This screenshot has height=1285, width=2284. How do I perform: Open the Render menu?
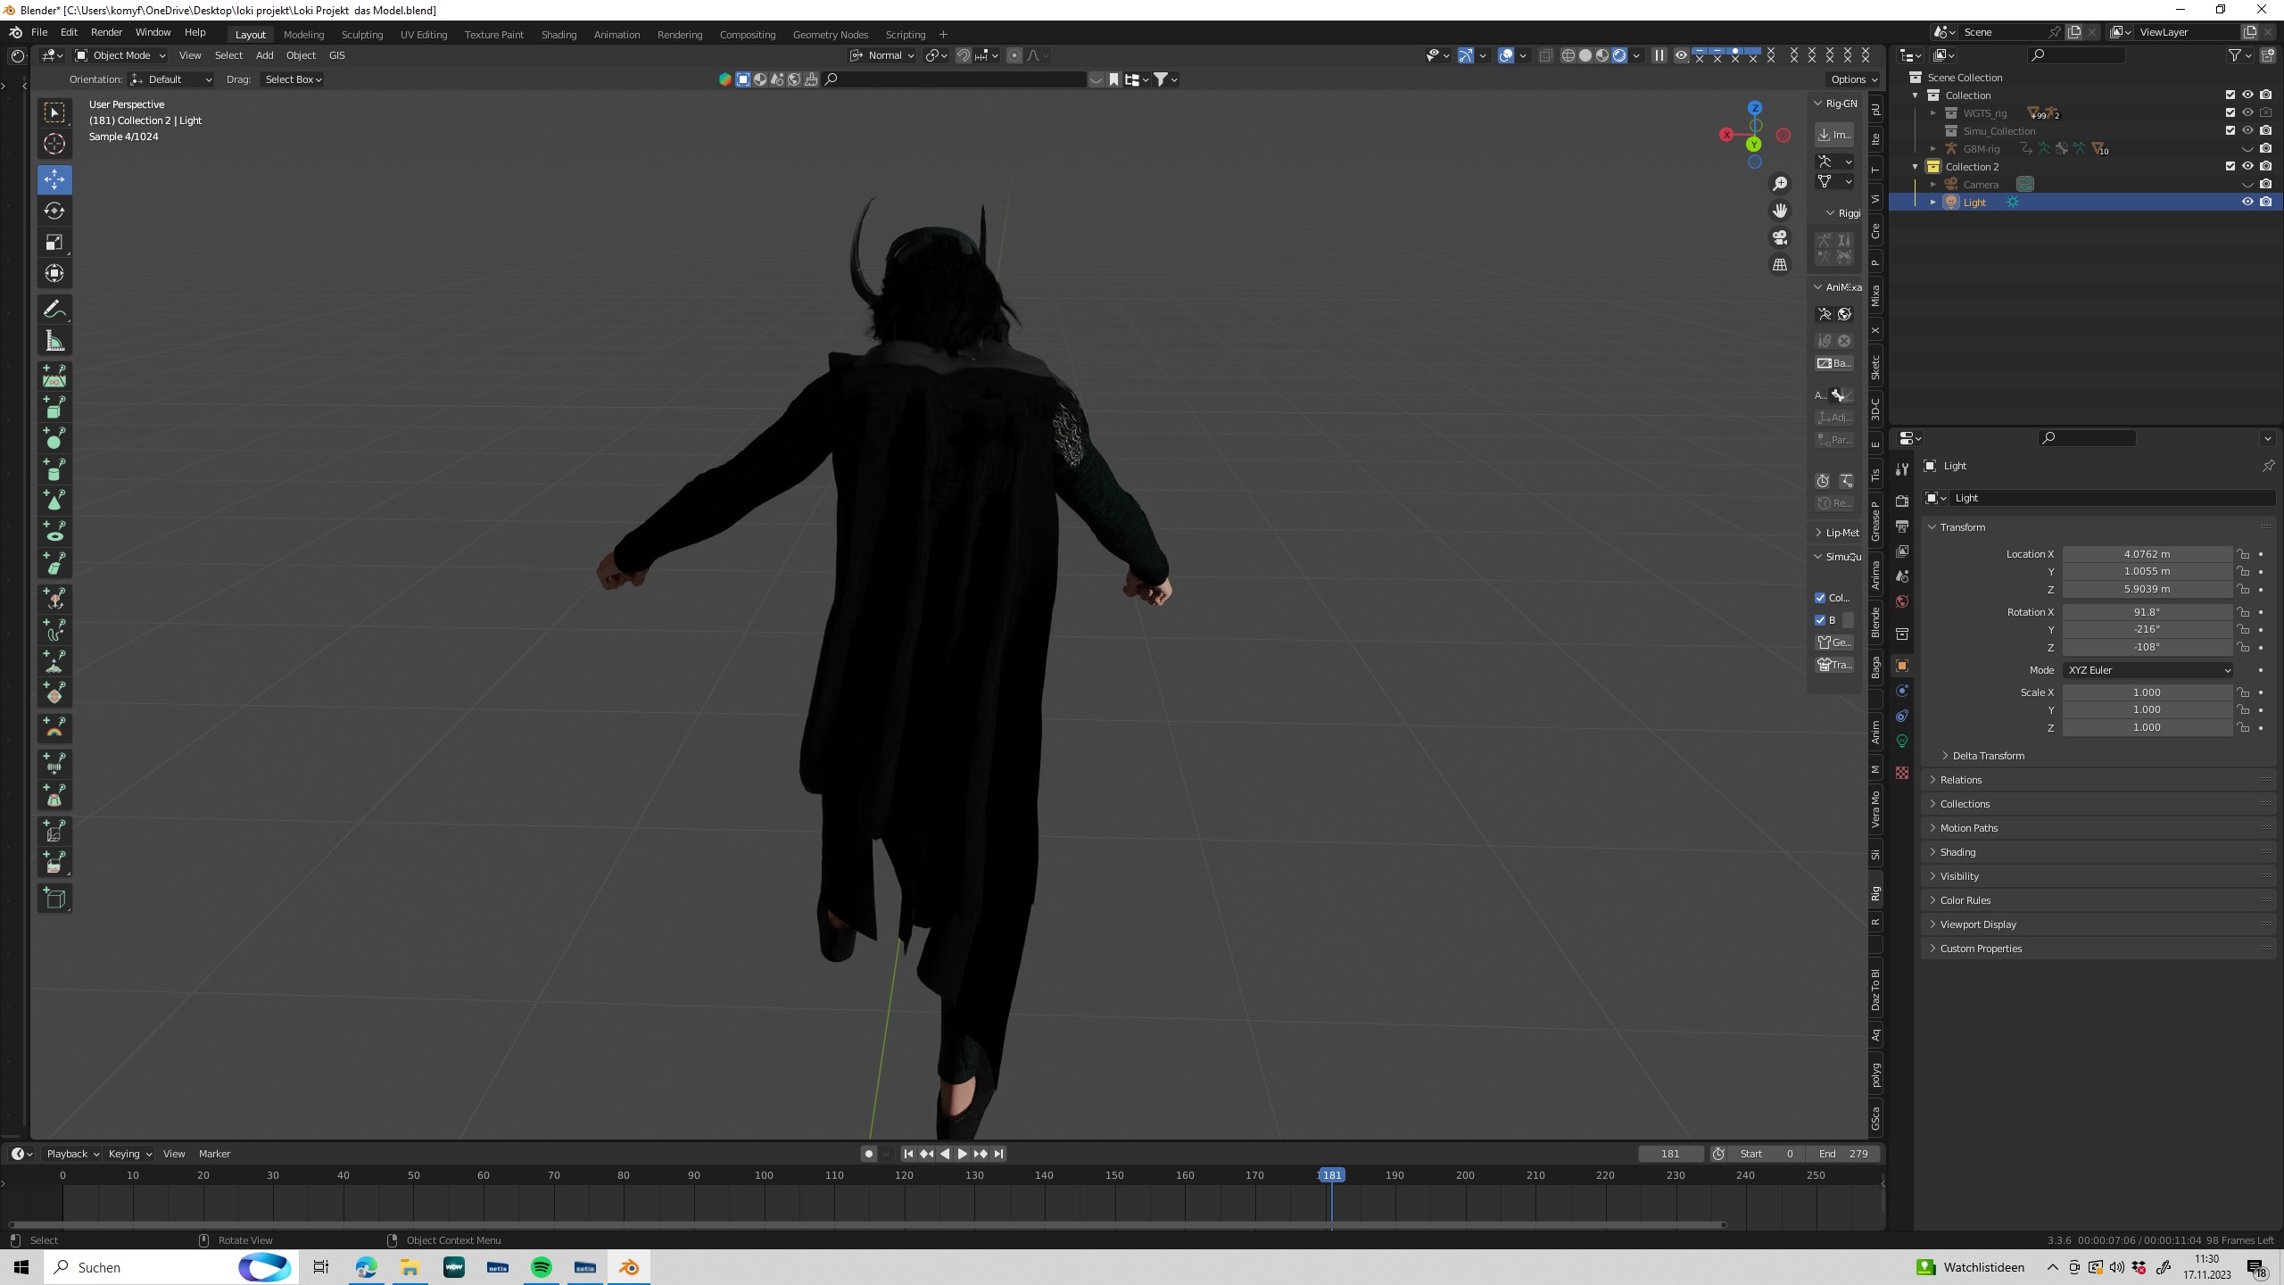pos(106,32)
